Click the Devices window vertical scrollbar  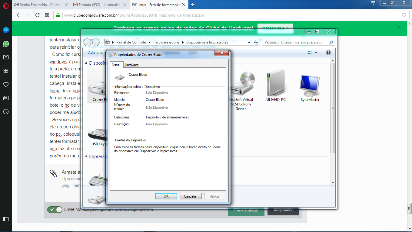coord(333,108)
